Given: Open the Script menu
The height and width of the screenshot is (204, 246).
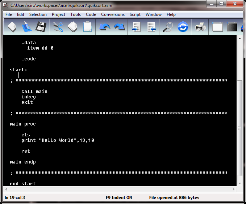Looking at the screenshot, I should click(135, 14).
